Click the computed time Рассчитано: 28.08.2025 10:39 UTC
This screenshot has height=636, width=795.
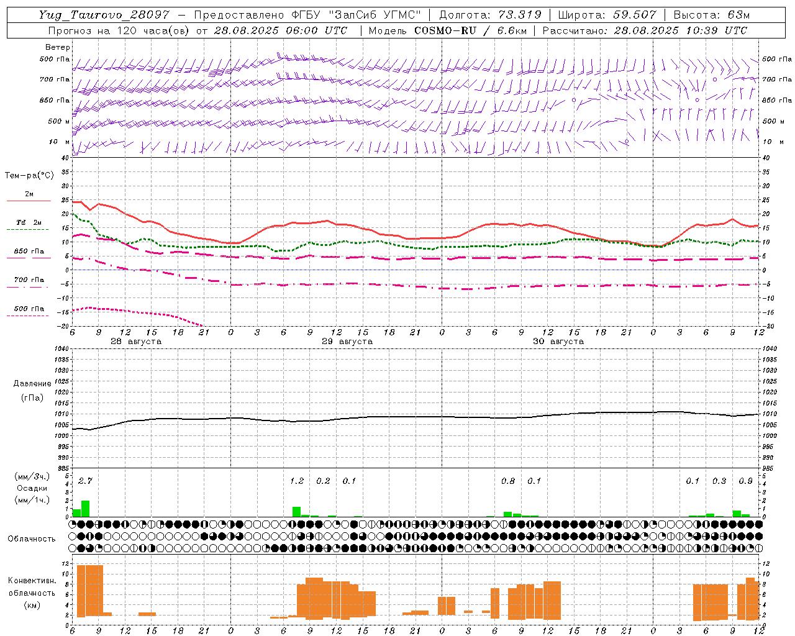645,30
